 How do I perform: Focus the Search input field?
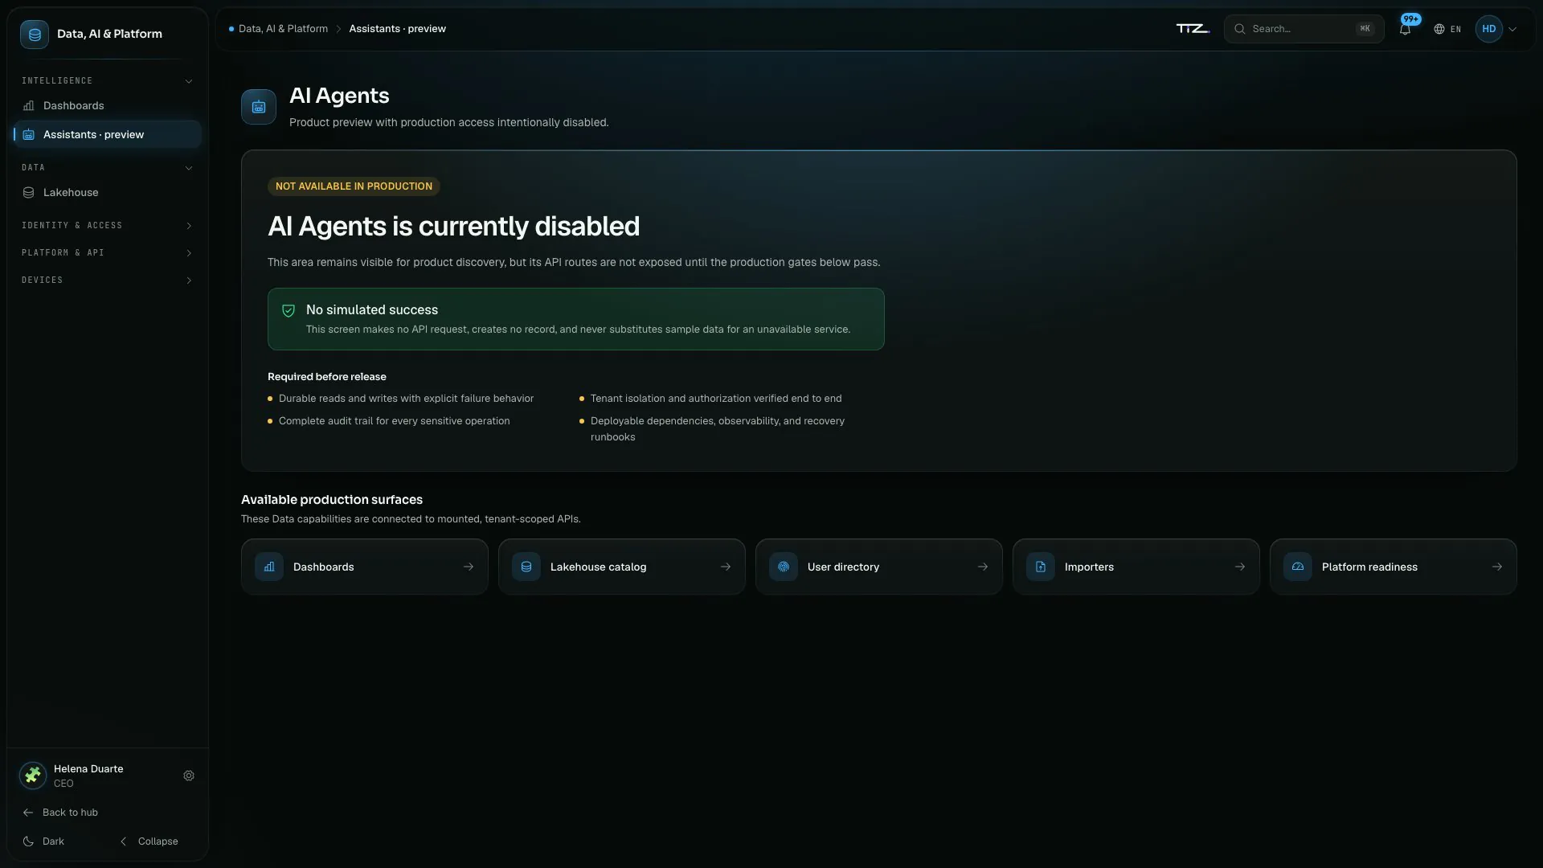[x=1304, y=29]
